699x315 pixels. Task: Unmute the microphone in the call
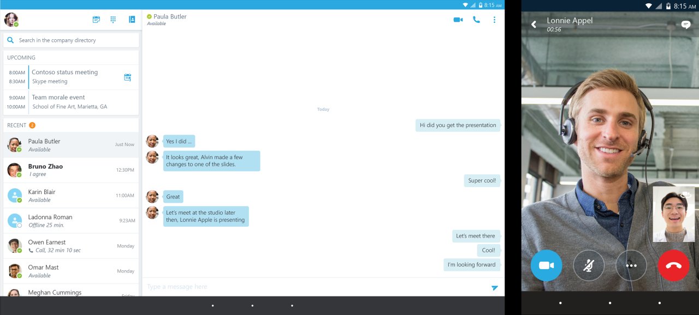(589, 265)
